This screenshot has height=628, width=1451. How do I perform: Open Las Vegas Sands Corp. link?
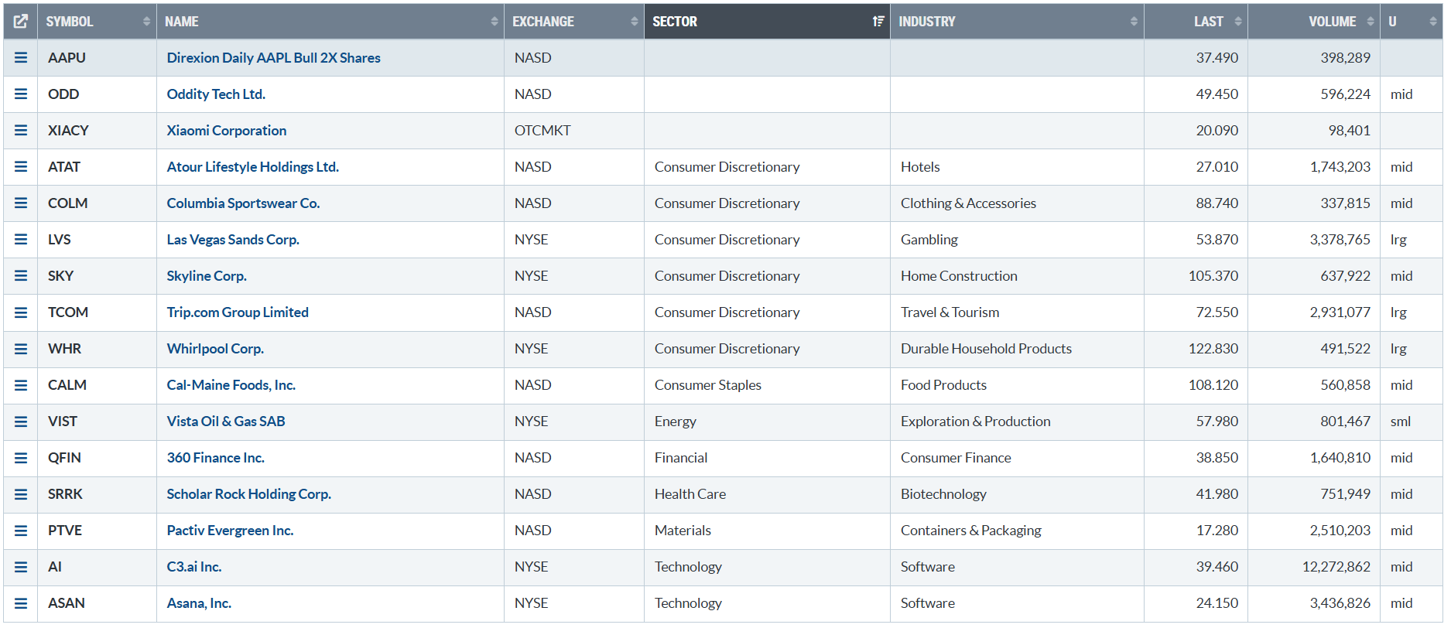pyautogui.click(x=233, y=240)
